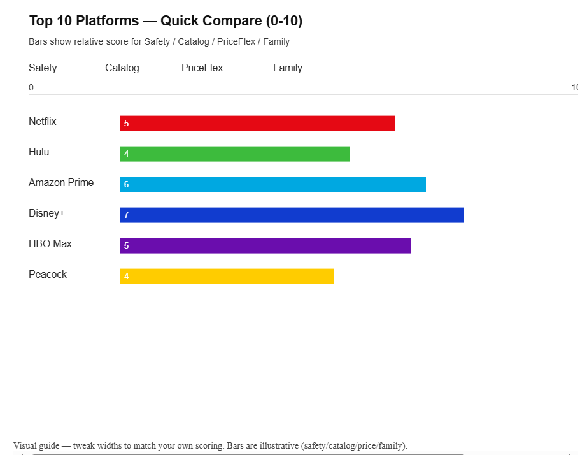Click the Amazon Prime row label

click(x=61, y=183)
